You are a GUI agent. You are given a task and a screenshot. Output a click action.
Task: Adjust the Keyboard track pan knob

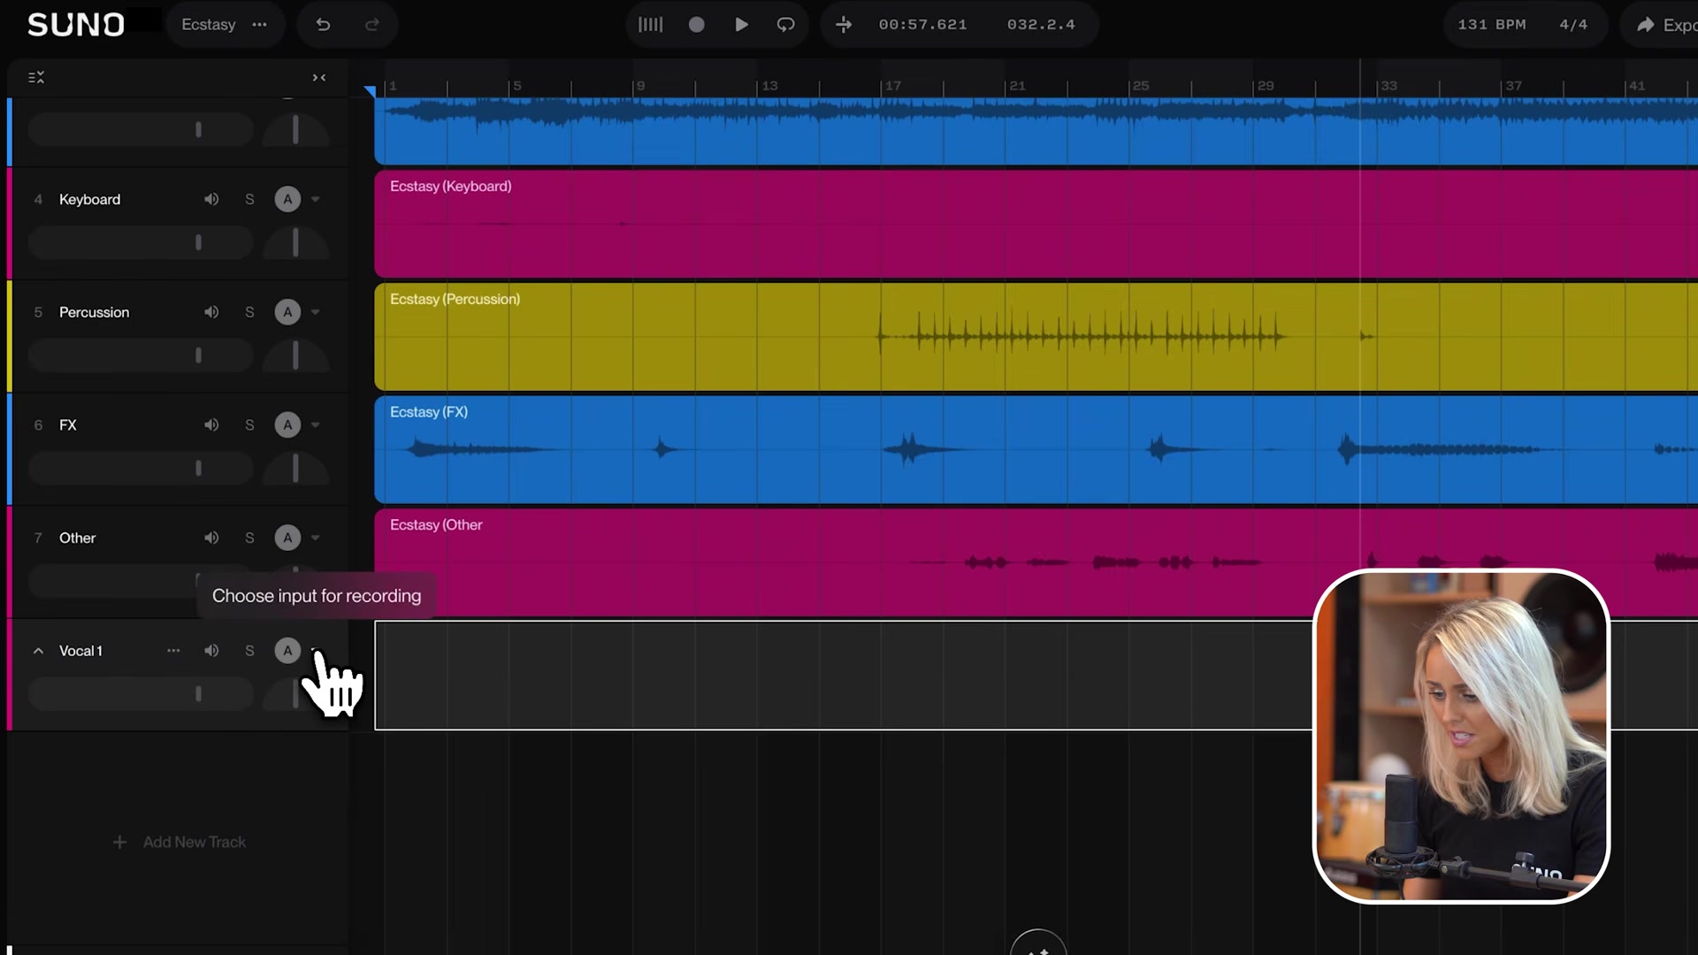tap(295, 242)
